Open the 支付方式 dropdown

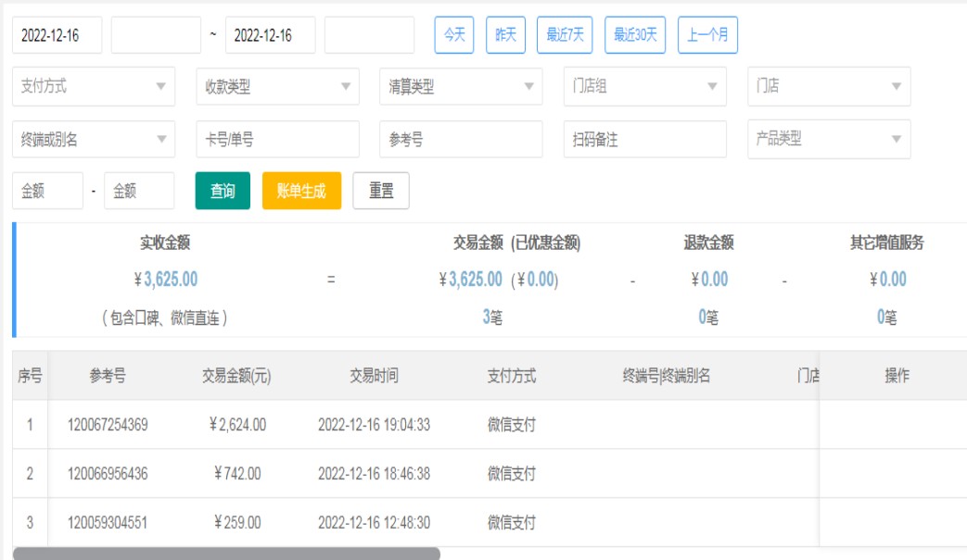tap(94, 87)
